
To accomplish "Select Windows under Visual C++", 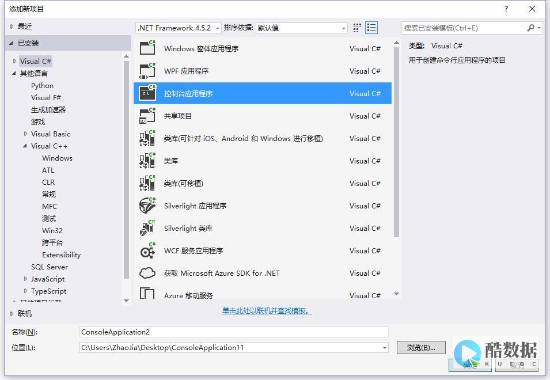I will pos(57,158).
